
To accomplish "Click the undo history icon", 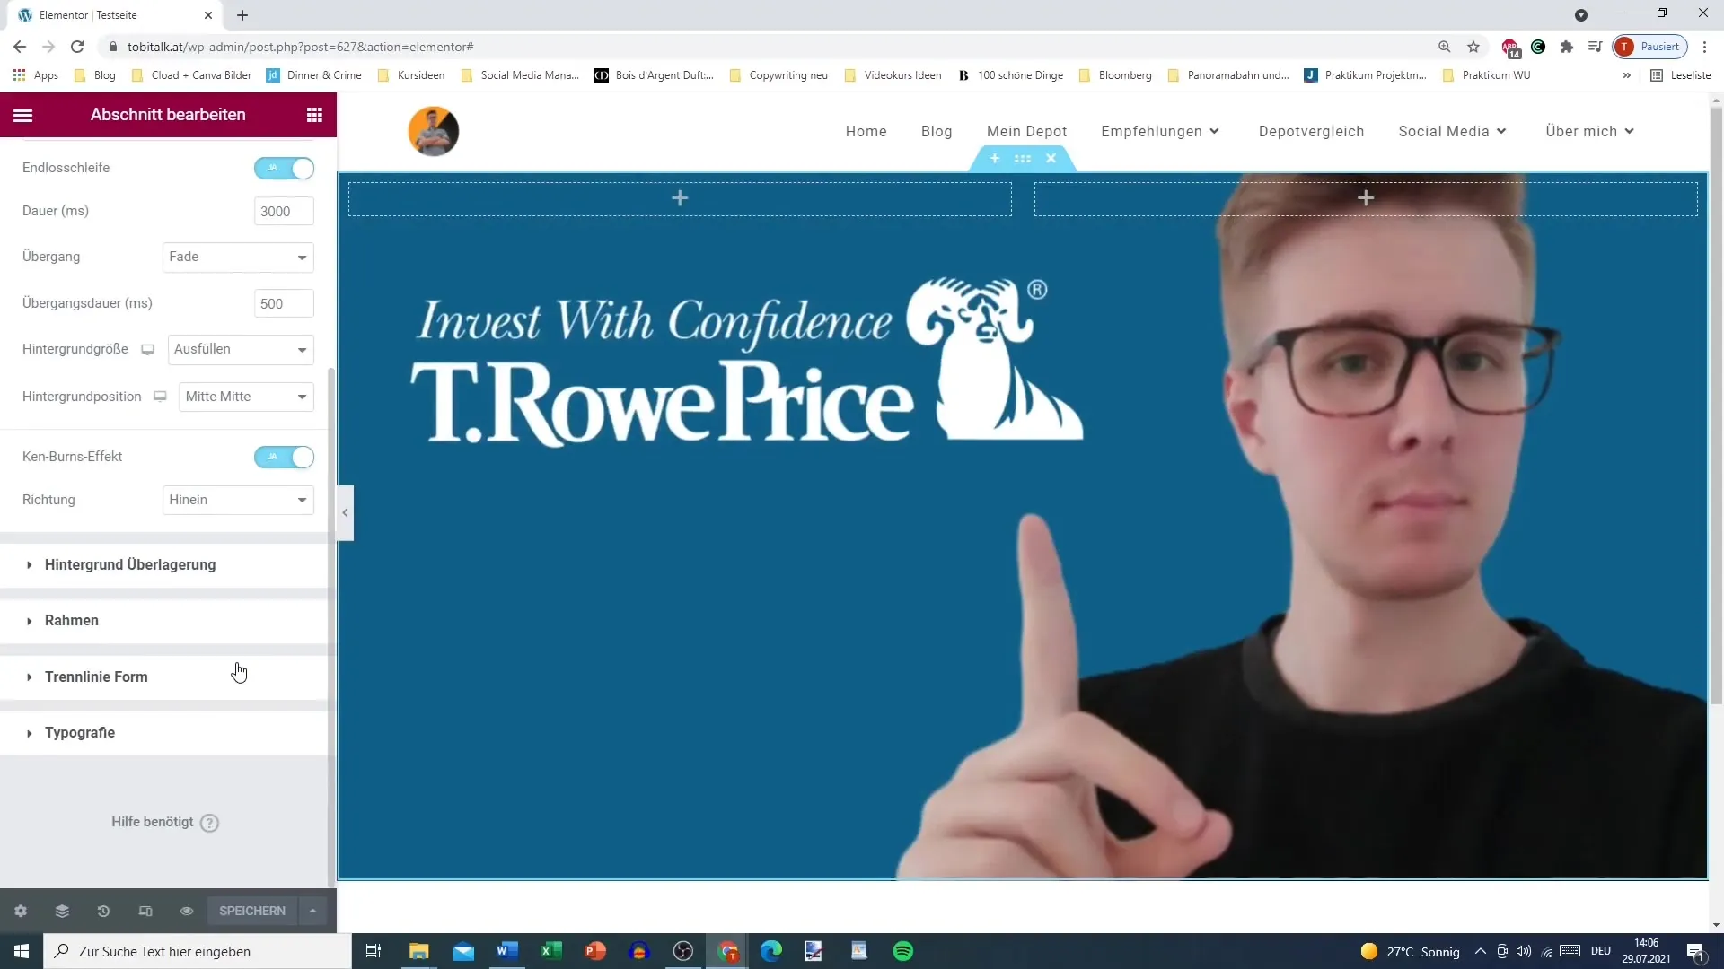I will pos(103,911).
